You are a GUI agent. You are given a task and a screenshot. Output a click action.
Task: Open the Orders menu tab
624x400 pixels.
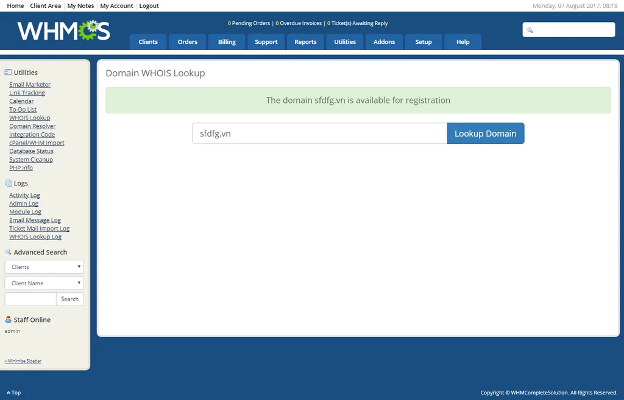coord(188,42)
